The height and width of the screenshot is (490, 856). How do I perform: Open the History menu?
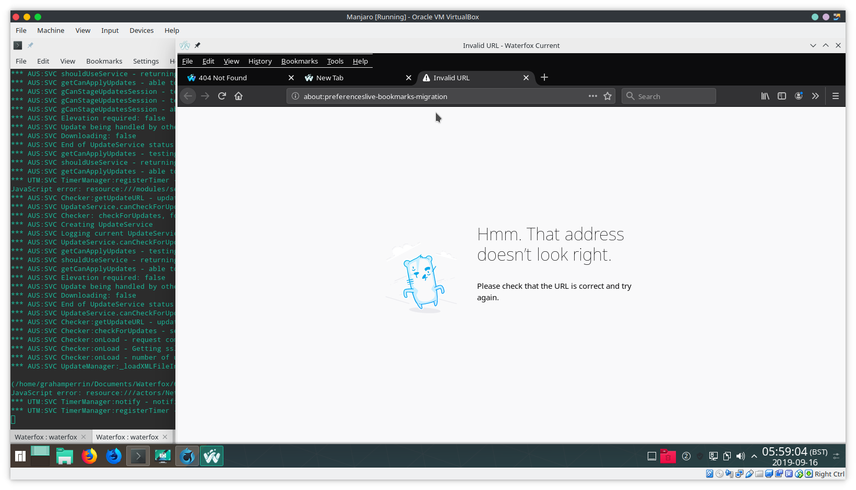(x=260, y=61)
